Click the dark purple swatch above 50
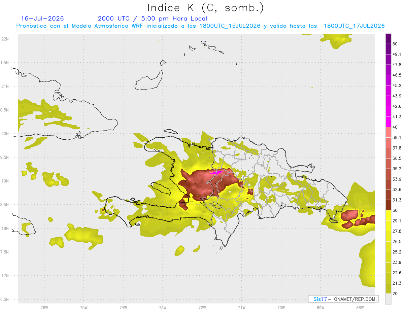This screenshot has width=404, height=312. click(x=388, y=39)
